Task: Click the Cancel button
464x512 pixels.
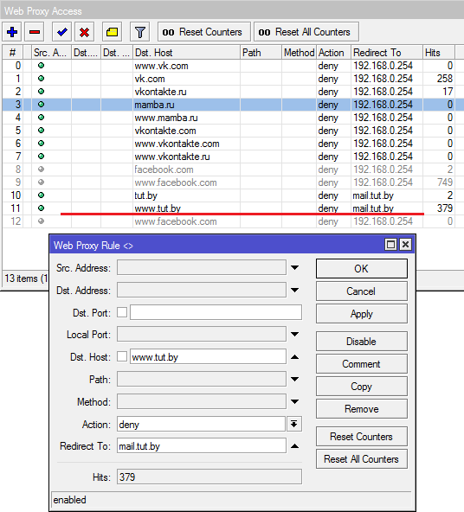Action: click(362, 291)
